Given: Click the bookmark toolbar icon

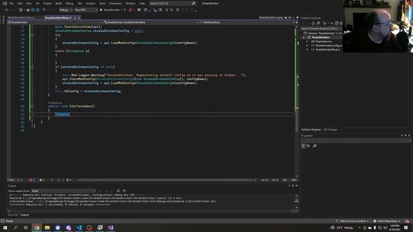Looking at the screenshot, I should [177, 10].
